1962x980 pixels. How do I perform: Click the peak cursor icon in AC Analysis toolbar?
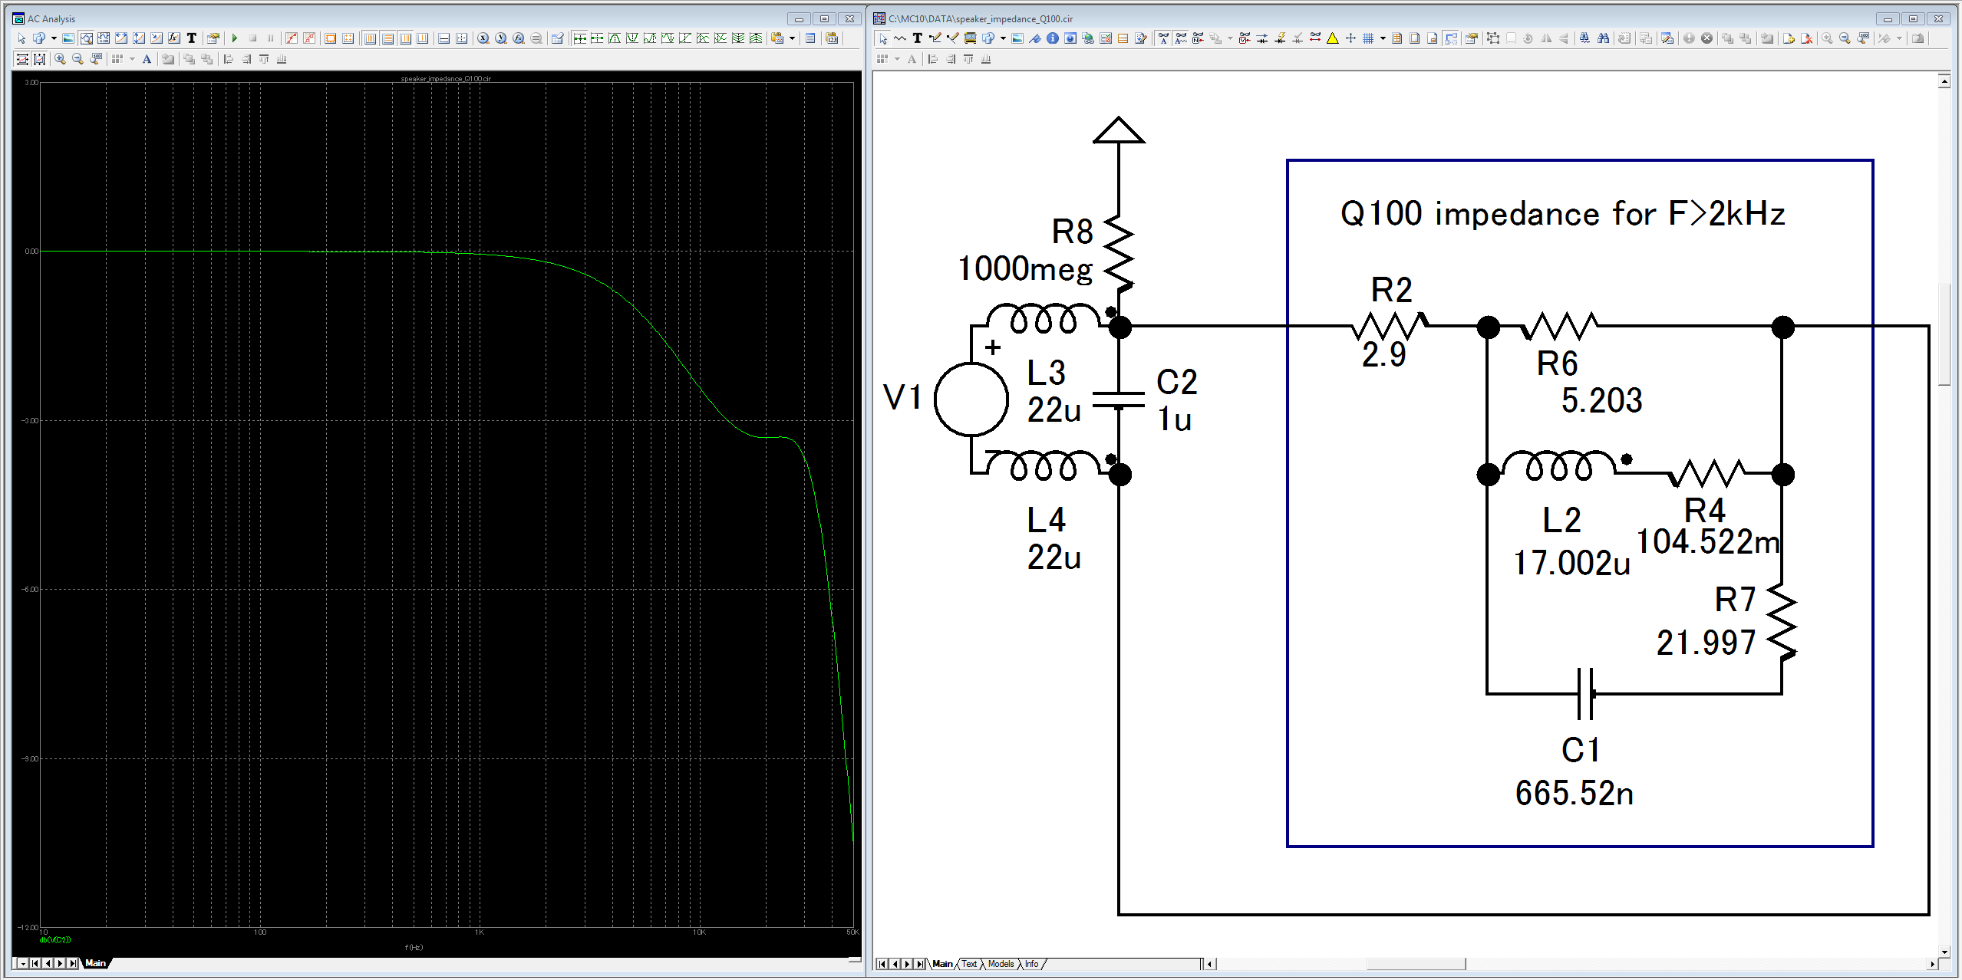pyautogui.click(x=615, y=38)
